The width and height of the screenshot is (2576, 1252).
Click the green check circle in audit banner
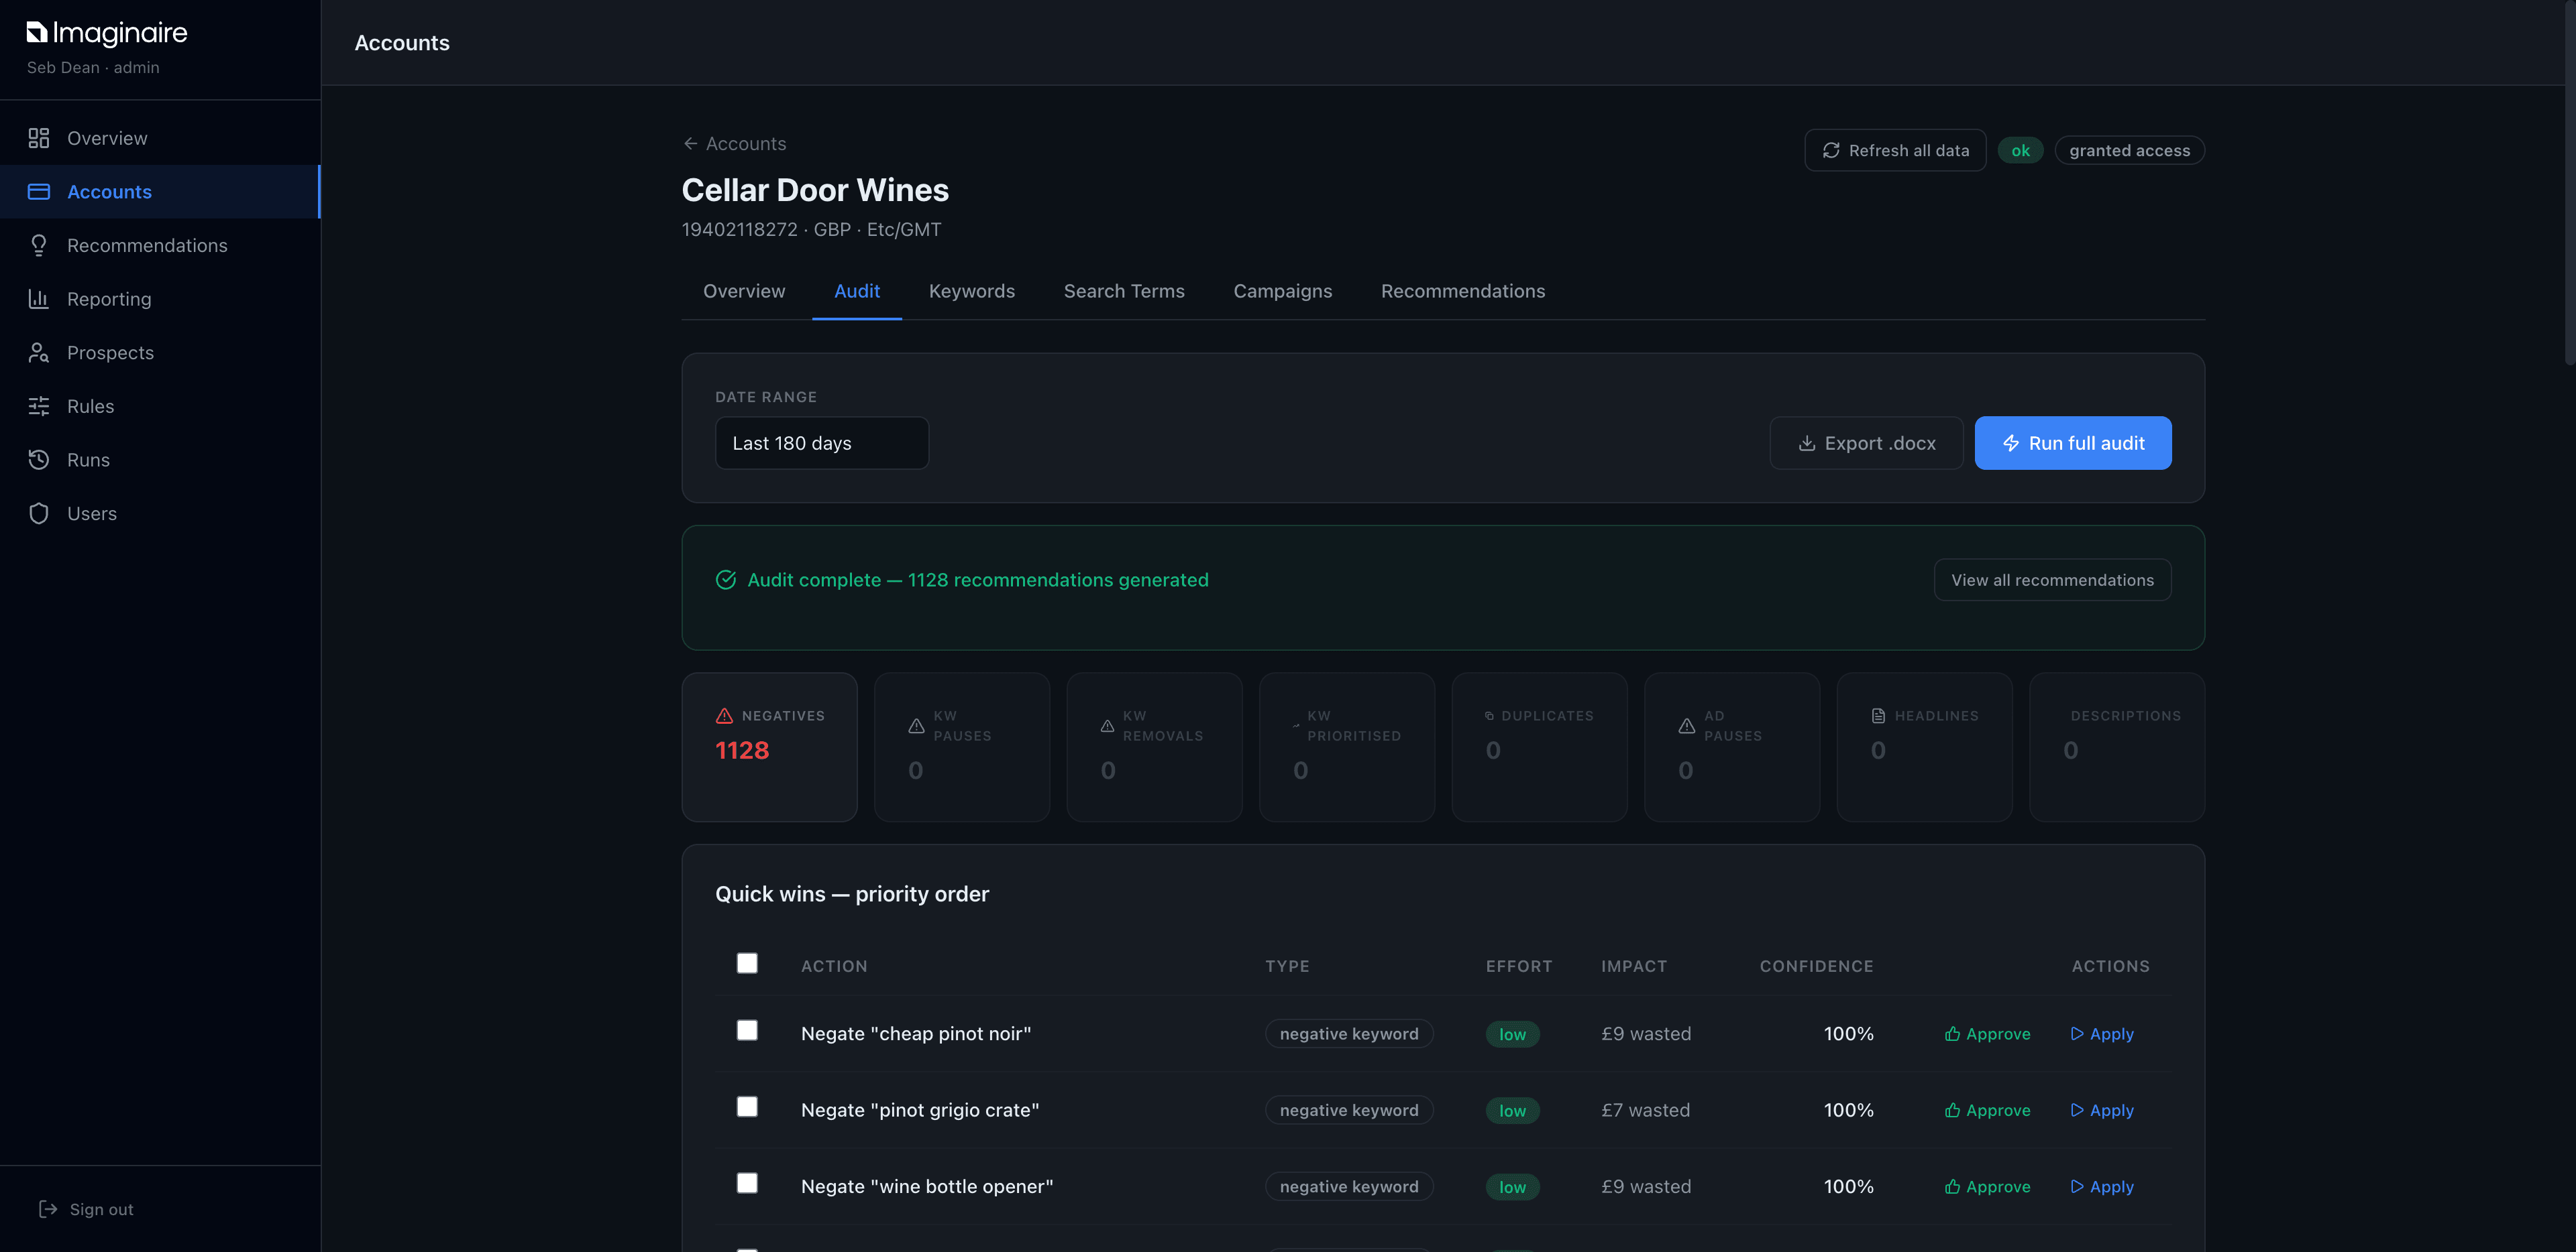[726, 580]
